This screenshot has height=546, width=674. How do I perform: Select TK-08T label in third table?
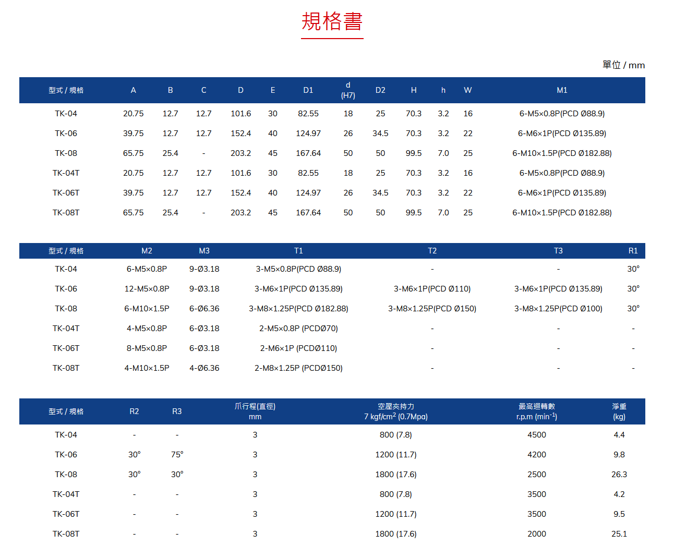click(66, 534)
